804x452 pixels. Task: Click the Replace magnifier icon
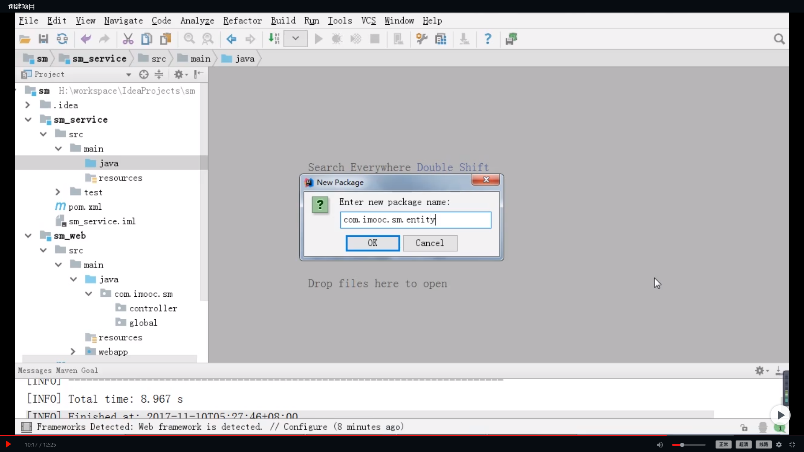click(x=208, y=39)
